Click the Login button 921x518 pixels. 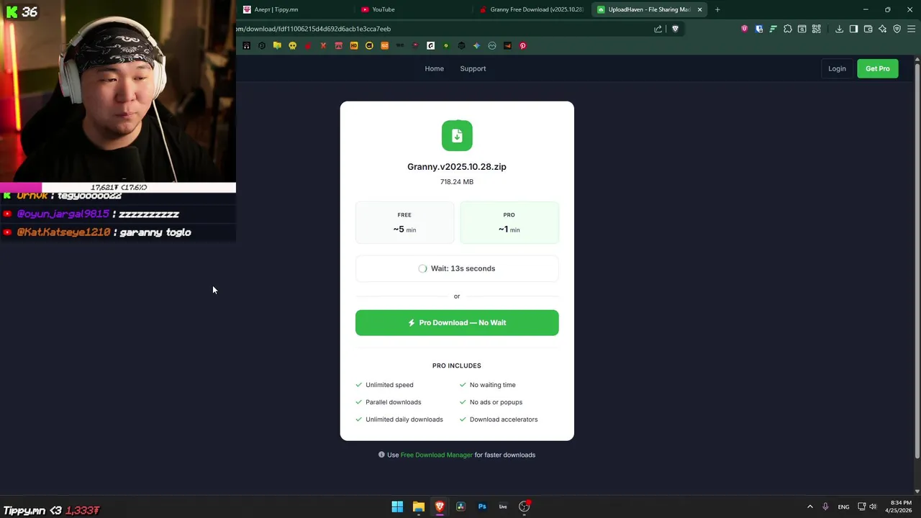[837, 68]
